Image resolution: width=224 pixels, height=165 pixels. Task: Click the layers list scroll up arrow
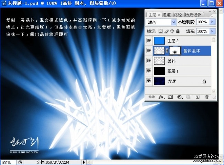214,39
